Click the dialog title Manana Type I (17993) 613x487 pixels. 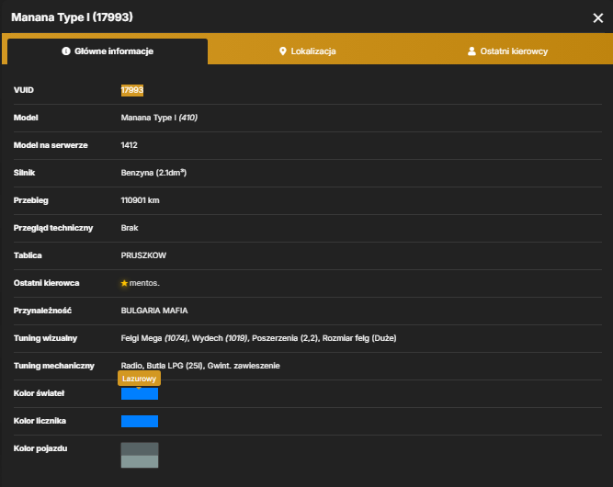click(72, 17)
